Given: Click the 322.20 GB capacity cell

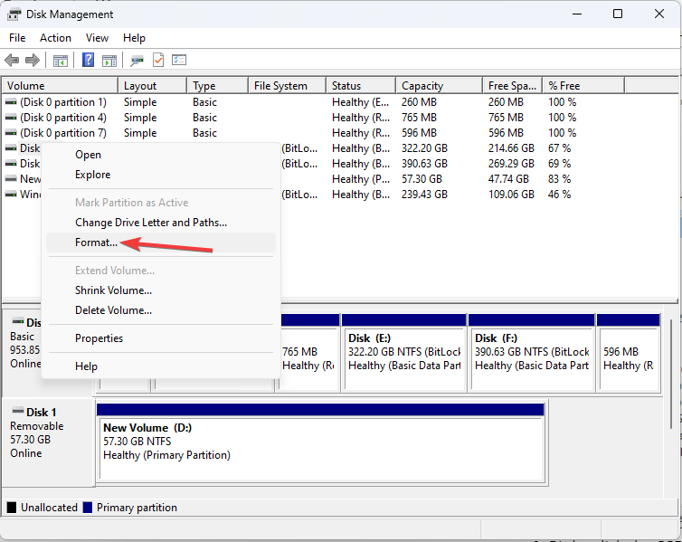Looking at the screenshot, I should coord(424,148).
